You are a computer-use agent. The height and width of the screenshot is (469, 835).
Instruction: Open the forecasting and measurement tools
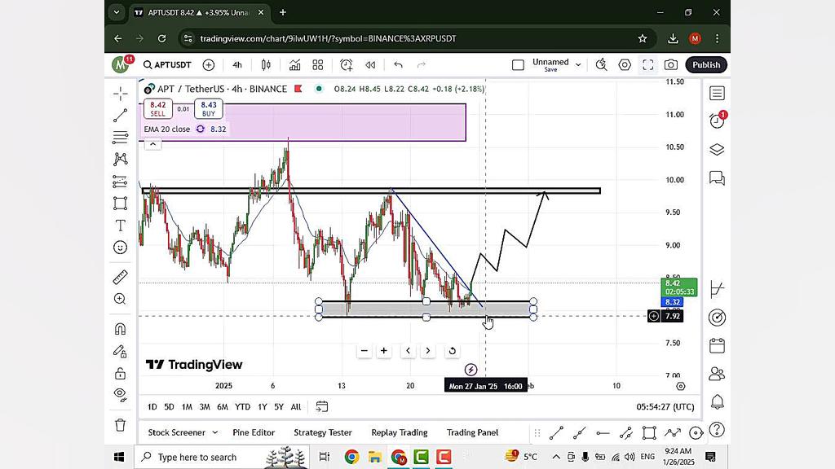pos(121,182)
